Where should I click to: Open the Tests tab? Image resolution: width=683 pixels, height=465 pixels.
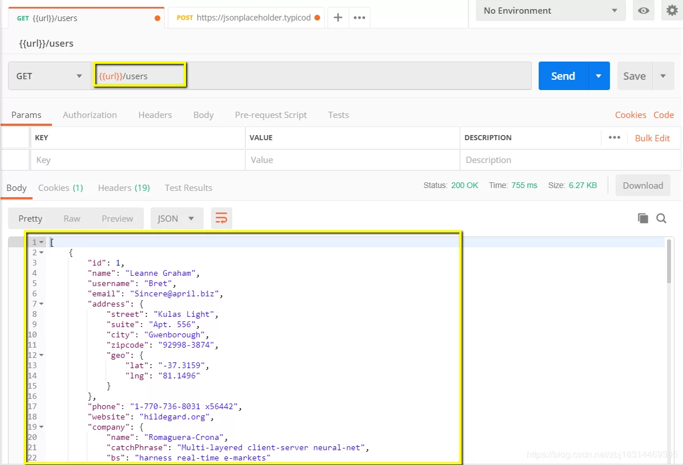pos(338,115)
